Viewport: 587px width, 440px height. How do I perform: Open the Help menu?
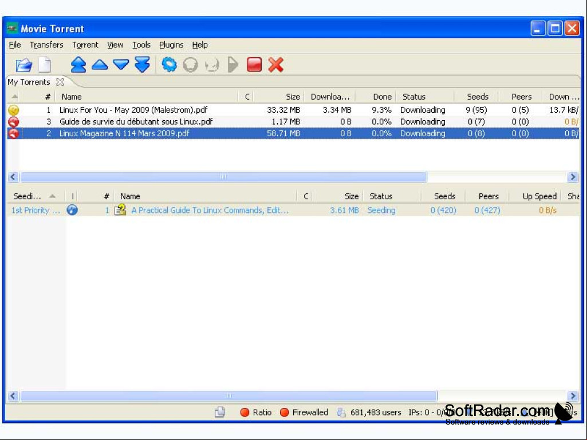(x=200, y=45)
